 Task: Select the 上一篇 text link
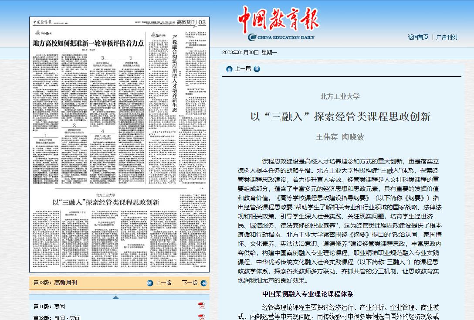[243, 69]
